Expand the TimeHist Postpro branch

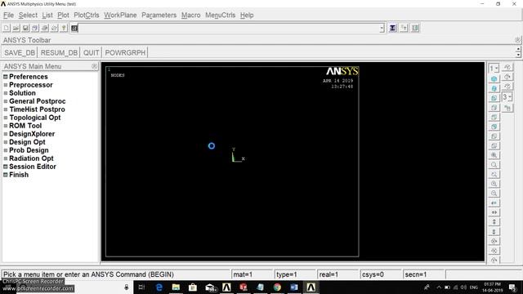click(6, 109)
